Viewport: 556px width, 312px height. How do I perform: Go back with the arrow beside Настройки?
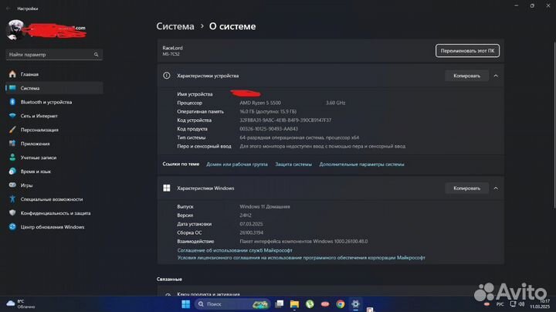(x=8, y=8)
